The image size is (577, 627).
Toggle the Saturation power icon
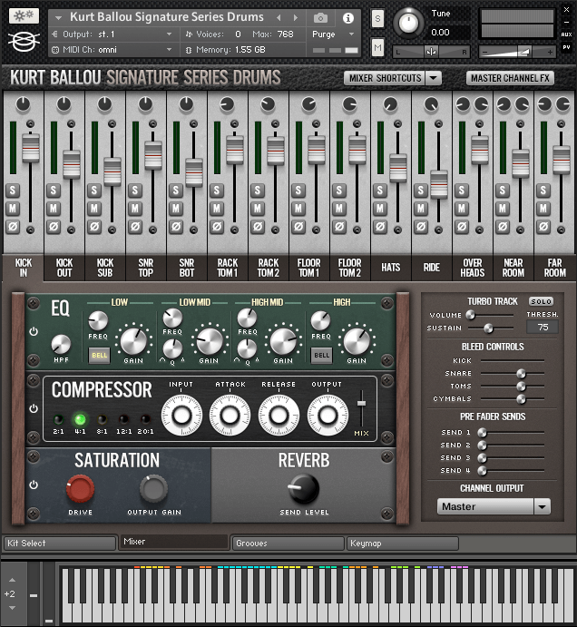pyautogui.click(x=34, y=485)
